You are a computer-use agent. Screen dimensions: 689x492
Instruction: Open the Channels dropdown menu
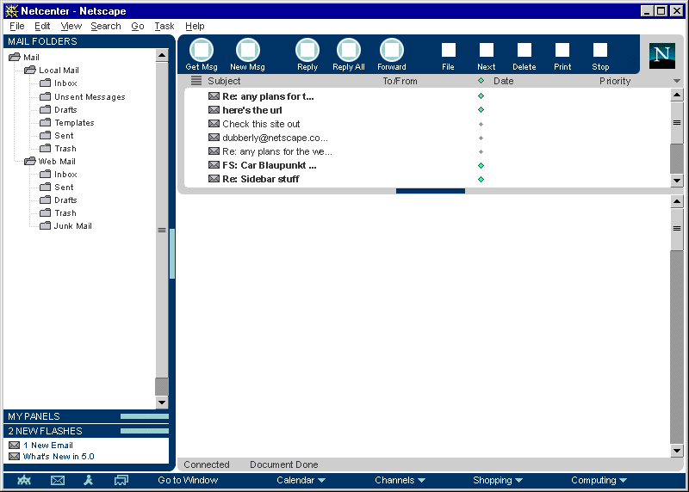(400, 480)
